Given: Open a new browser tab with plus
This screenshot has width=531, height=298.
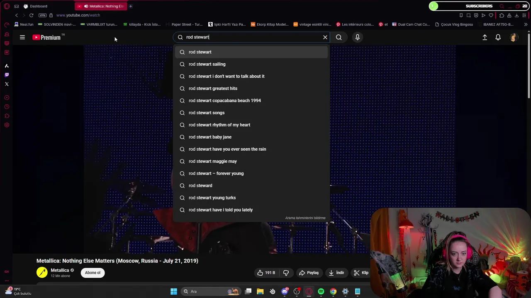Looking at the screenshot, I should (x=130, y=6).
